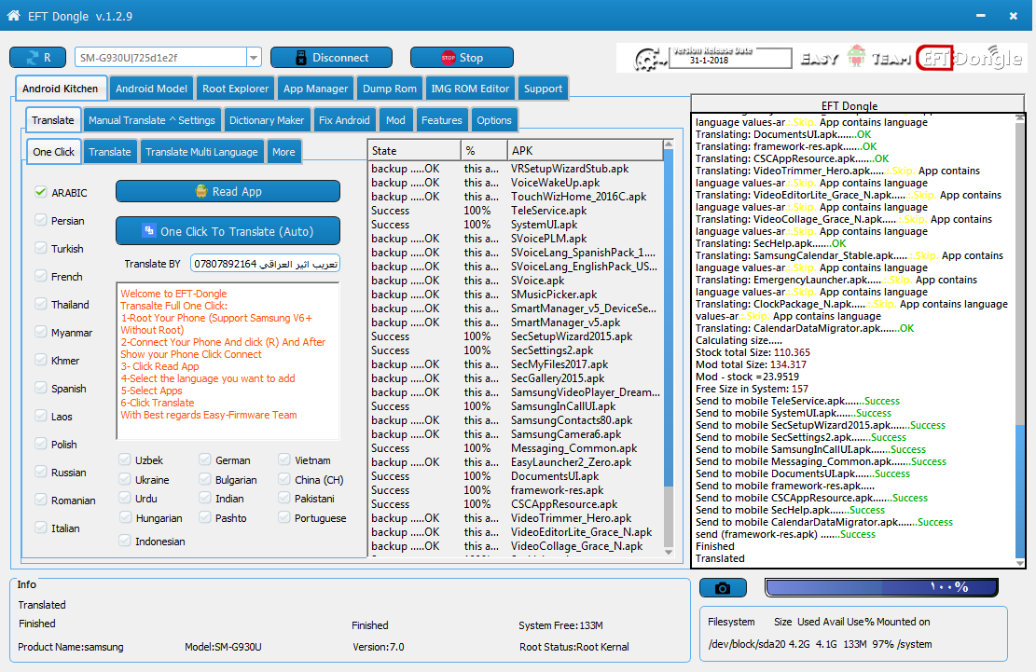Check the Myanmar checkbox
1036x672 pixels.
click(41, 332)
